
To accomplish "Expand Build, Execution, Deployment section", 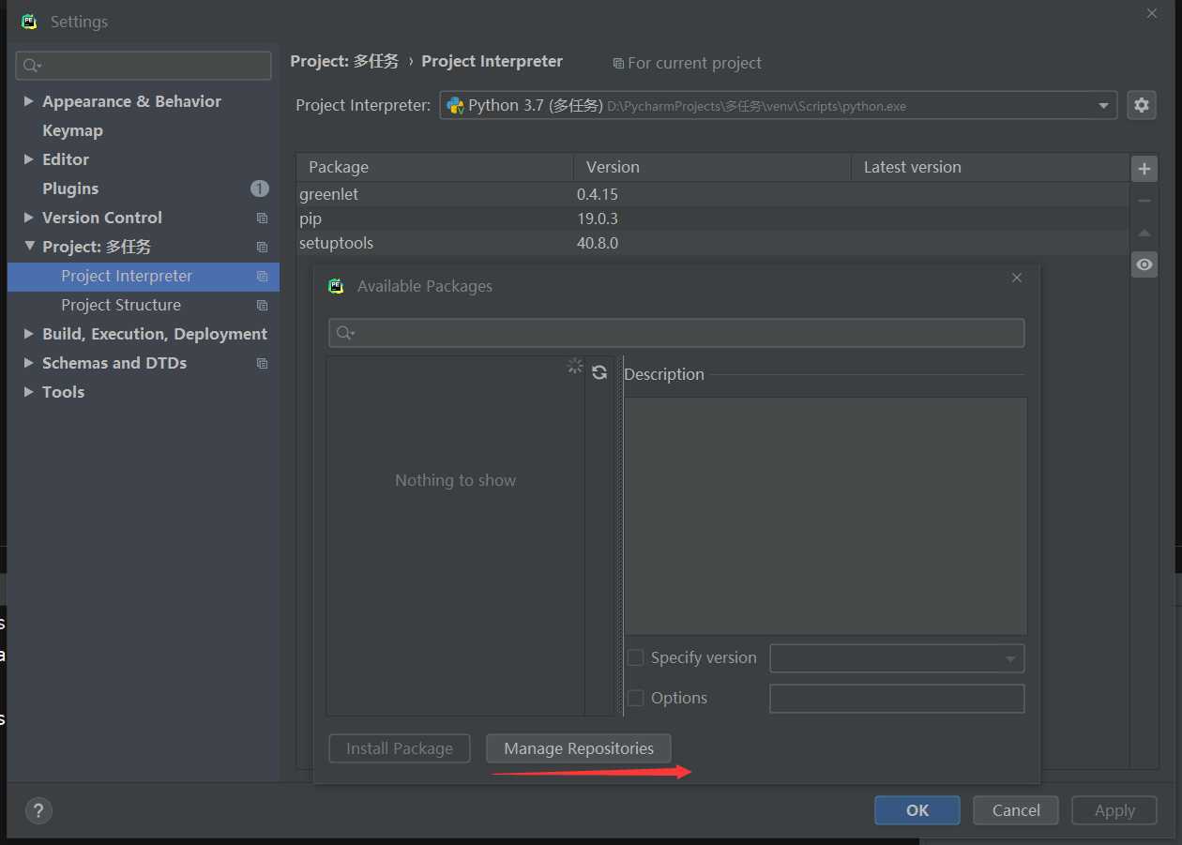I will (x=29, y=334).
